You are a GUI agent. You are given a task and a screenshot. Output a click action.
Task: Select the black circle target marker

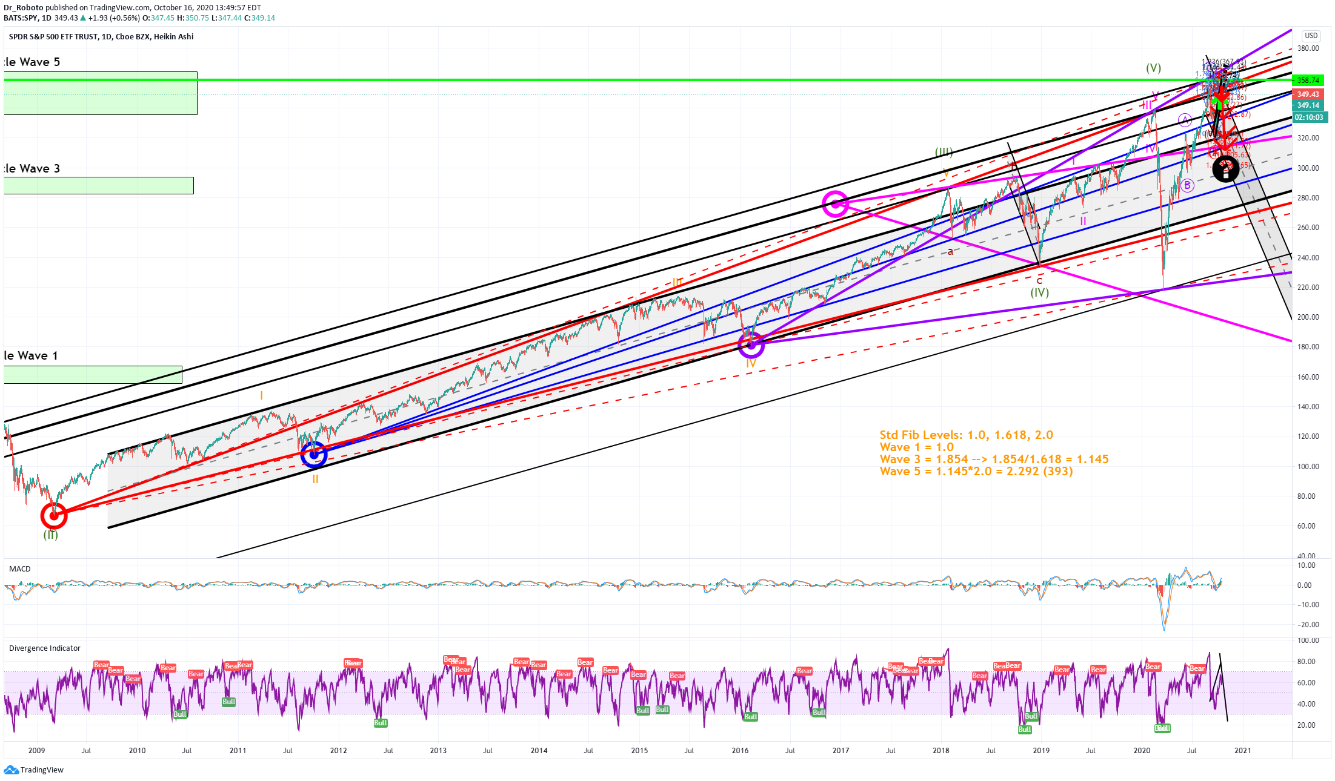click(1225, 169)
